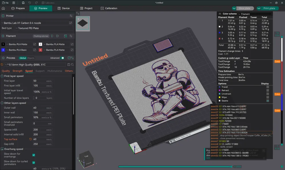The image size is (285, 170).
Task: Reset Top surface speed to default
Action: pos(30,139)
